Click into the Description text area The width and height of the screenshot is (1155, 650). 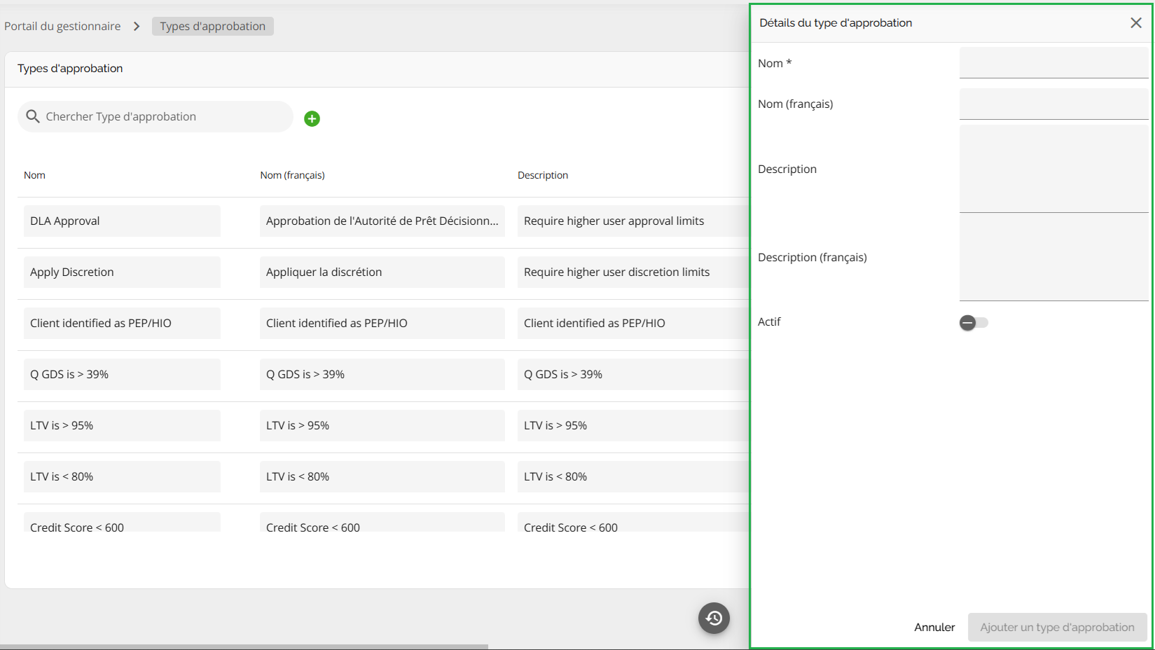[1053, 169]
